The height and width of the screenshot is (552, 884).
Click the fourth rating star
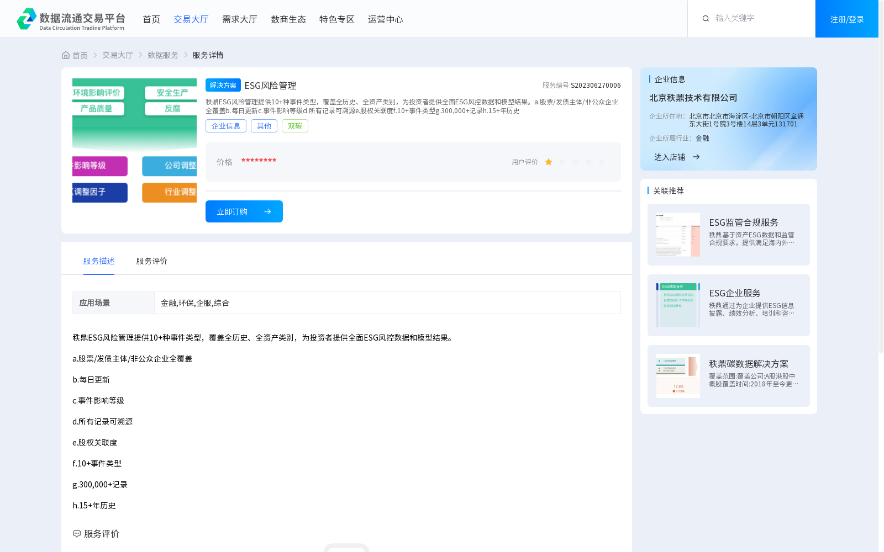(588, 162)
